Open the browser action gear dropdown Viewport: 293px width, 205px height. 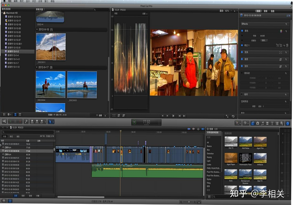(10, 115)
